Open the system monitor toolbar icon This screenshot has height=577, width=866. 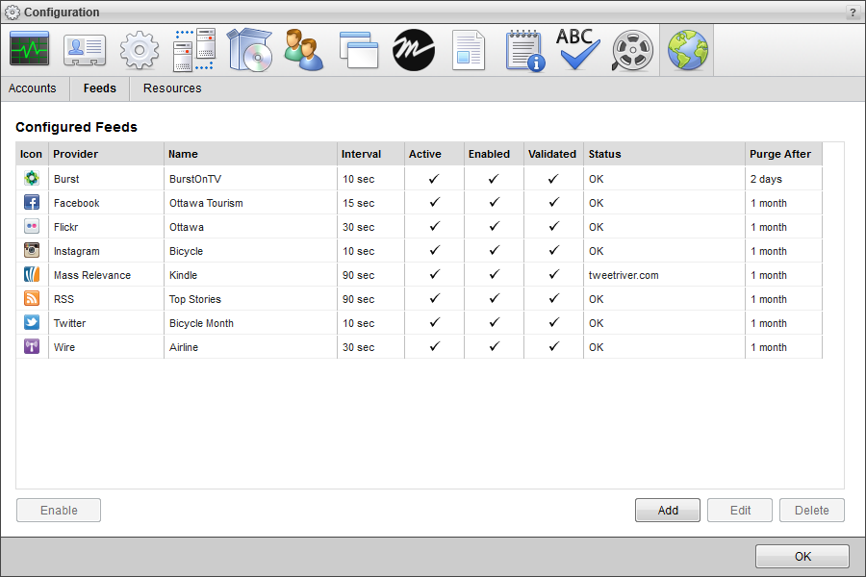[29, 49]
